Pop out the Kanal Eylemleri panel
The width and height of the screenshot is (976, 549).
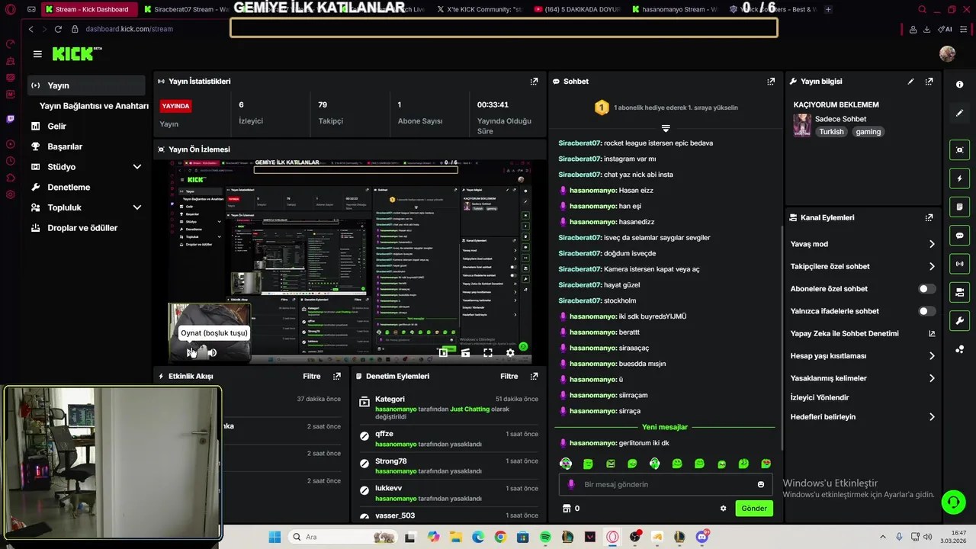click(x=929, y=217)
